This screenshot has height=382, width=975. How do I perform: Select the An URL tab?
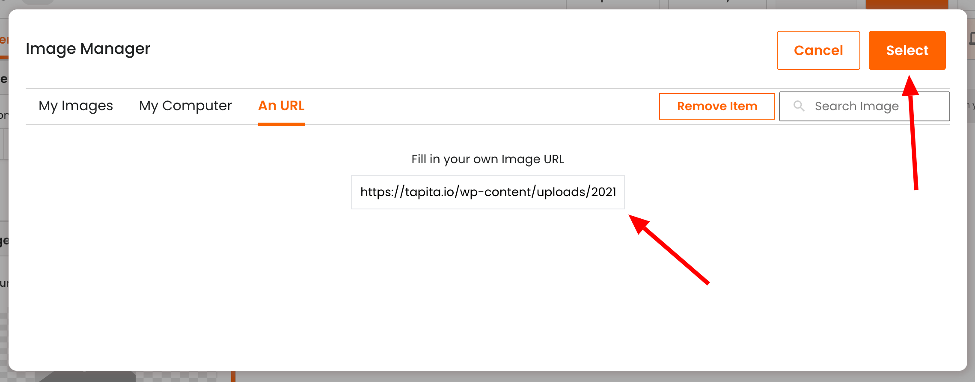[281, 106]
